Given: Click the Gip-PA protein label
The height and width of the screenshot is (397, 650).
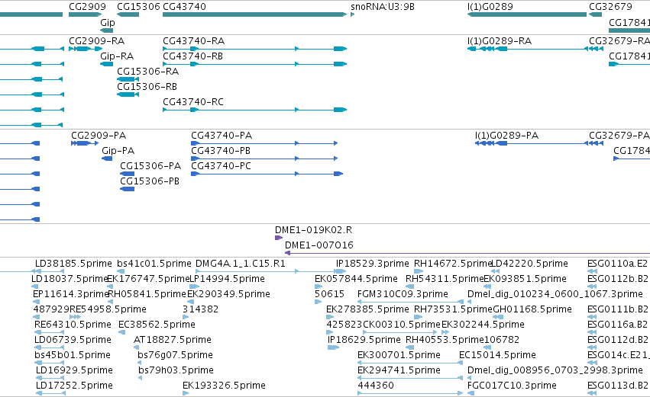Looking at the screenshot, I should [x=118, y=151].
